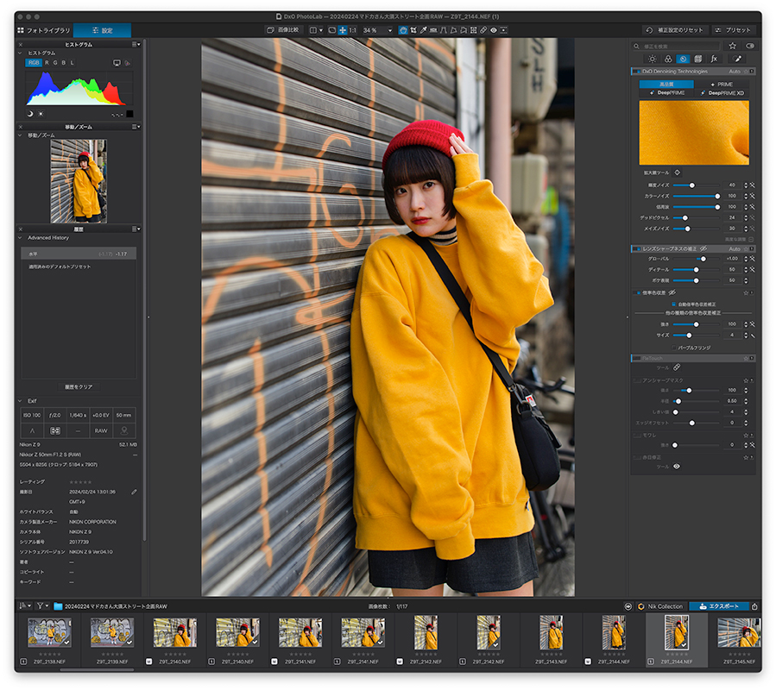The width and height of the screenshot is (776, 690).
Task: Open the Local adjustments brush icon
Action: click(738, 59)
